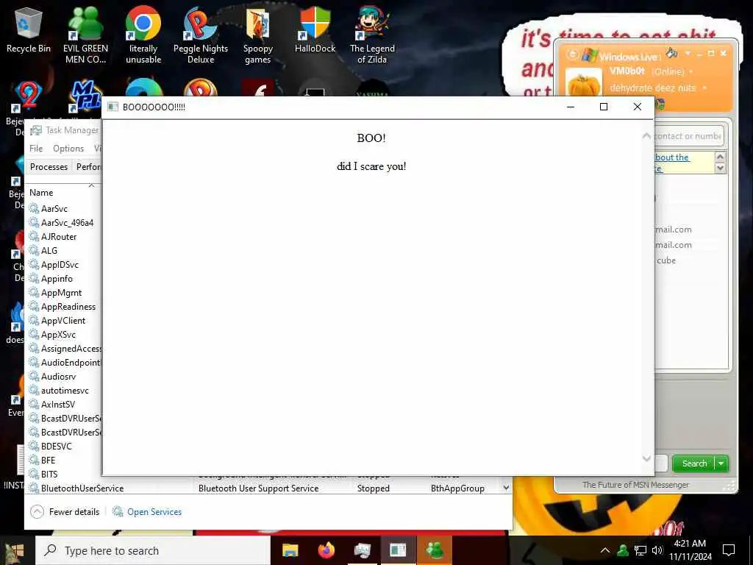Select the autotimesvc service row
Image resolution: width=753 pixels, height=565 pixels.
(65, 390)
